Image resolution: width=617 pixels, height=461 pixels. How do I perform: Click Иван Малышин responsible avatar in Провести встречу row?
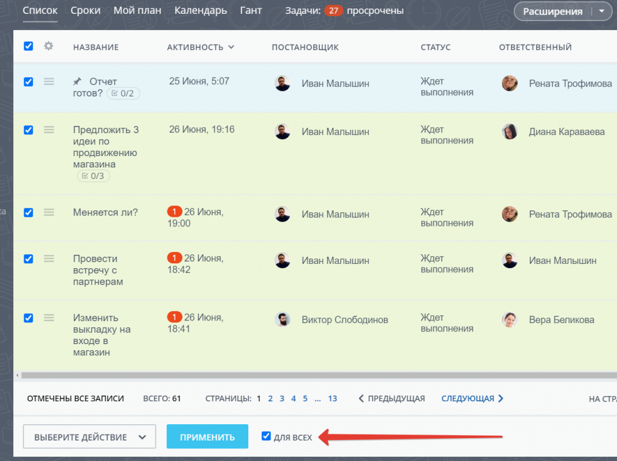510,260
